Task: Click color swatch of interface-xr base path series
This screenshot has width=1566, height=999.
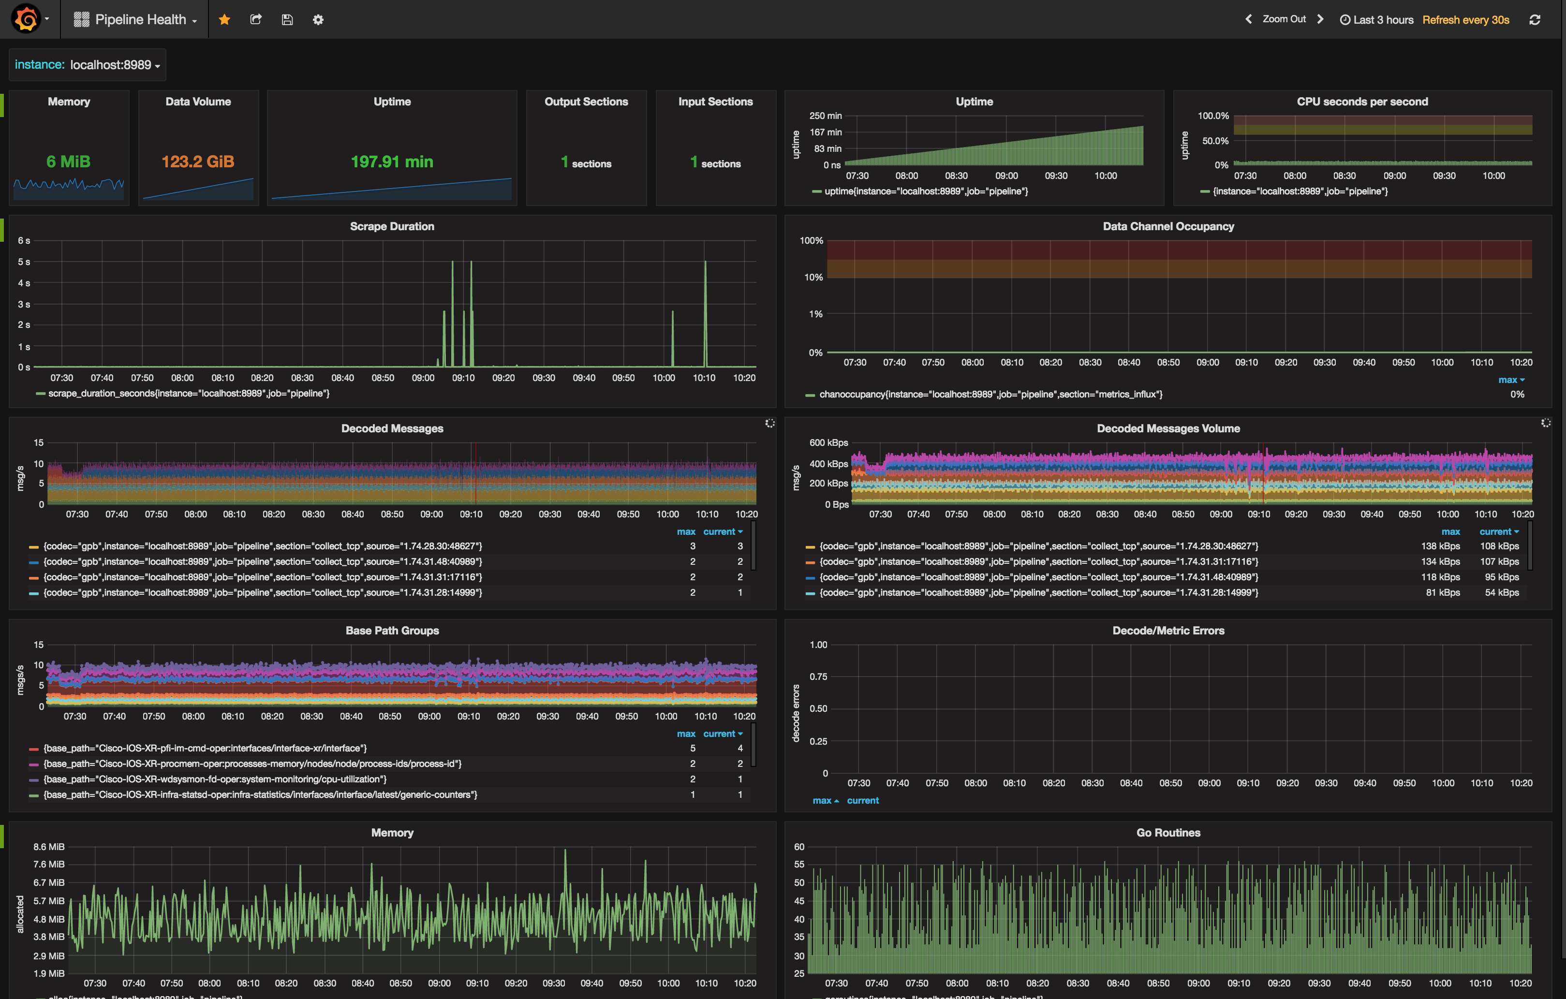Action: (34, 749)
